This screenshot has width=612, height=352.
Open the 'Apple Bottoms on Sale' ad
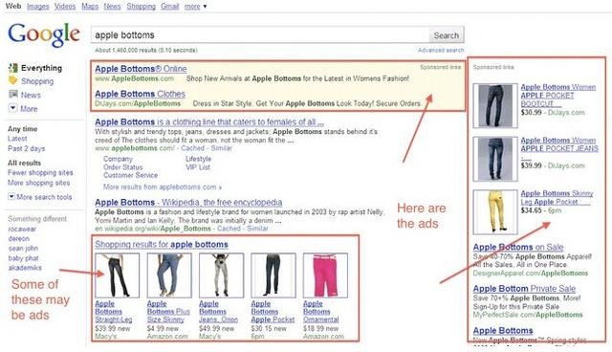coord(518,247)
